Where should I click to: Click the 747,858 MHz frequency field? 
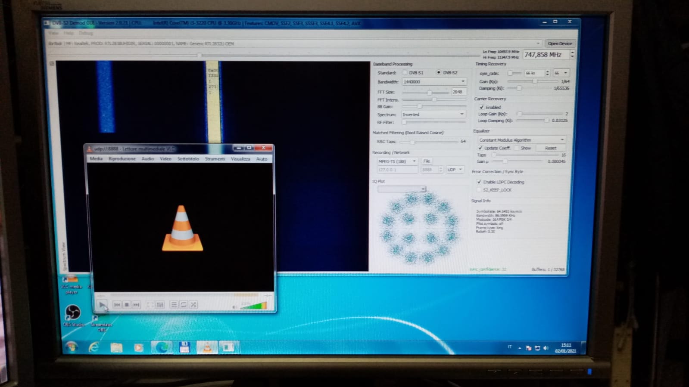(546, 55)
